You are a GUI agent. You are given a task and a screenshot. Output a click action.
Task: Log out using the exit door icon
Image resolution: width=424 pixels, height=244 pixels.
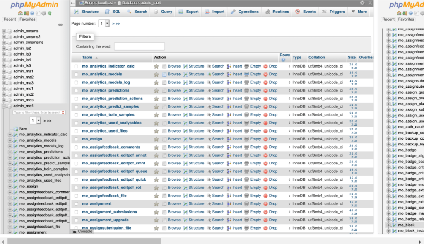point(26,13)
